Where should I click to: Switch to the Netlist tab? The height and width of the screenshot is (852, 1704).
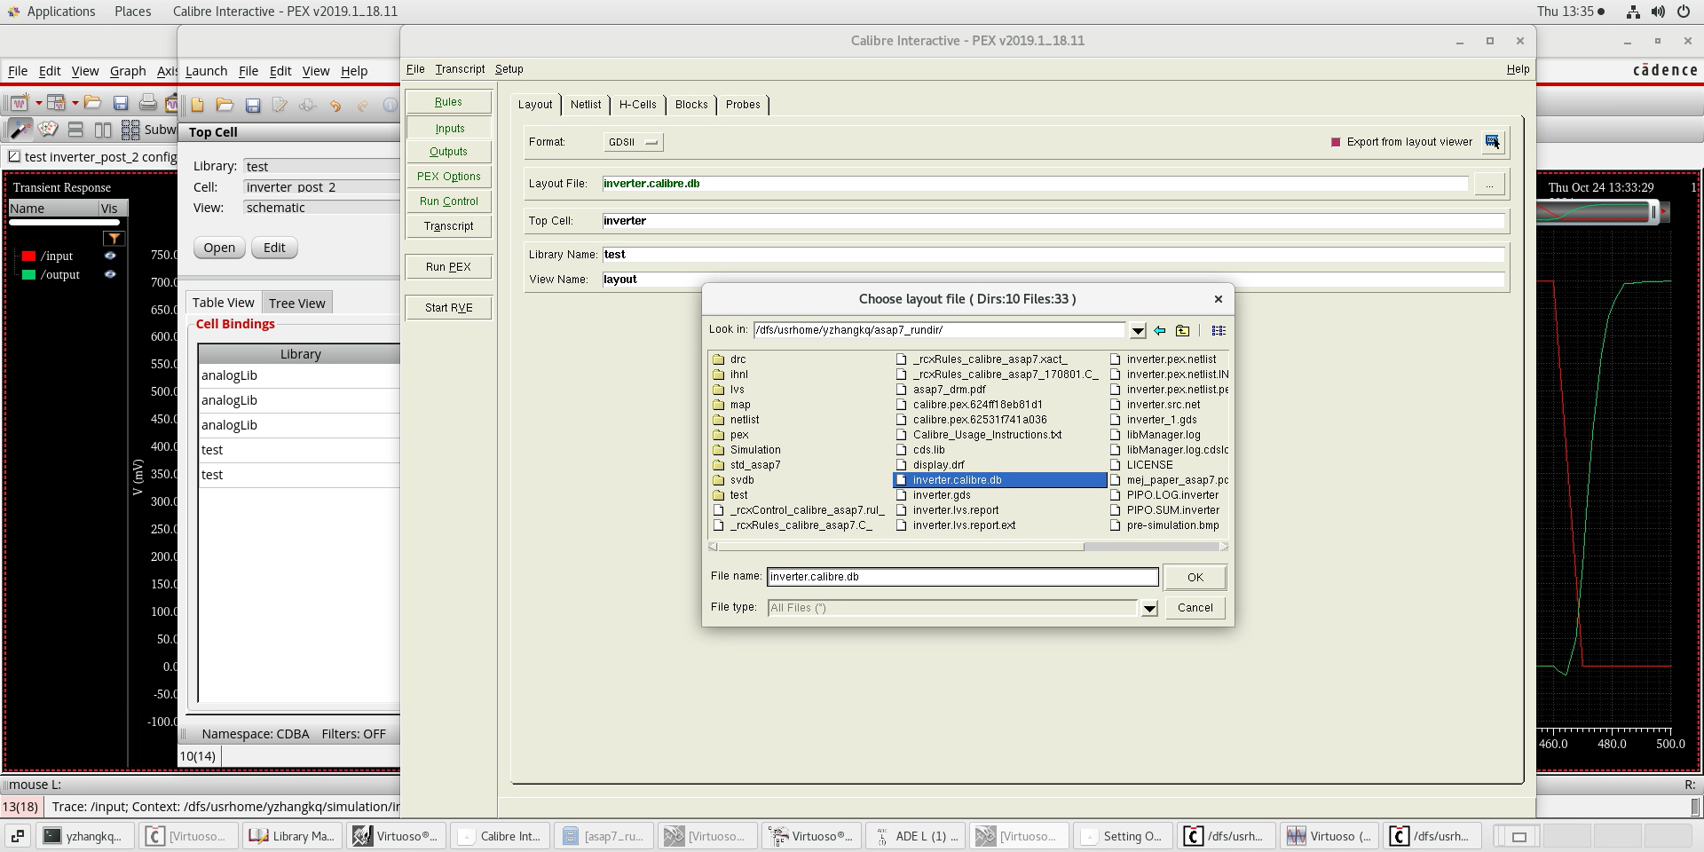coord(586,105)
